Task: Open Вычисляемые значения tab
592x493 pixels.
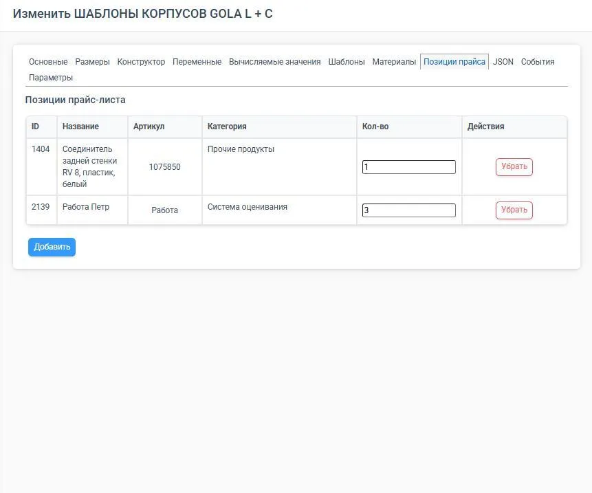Action: pos(274,61)
